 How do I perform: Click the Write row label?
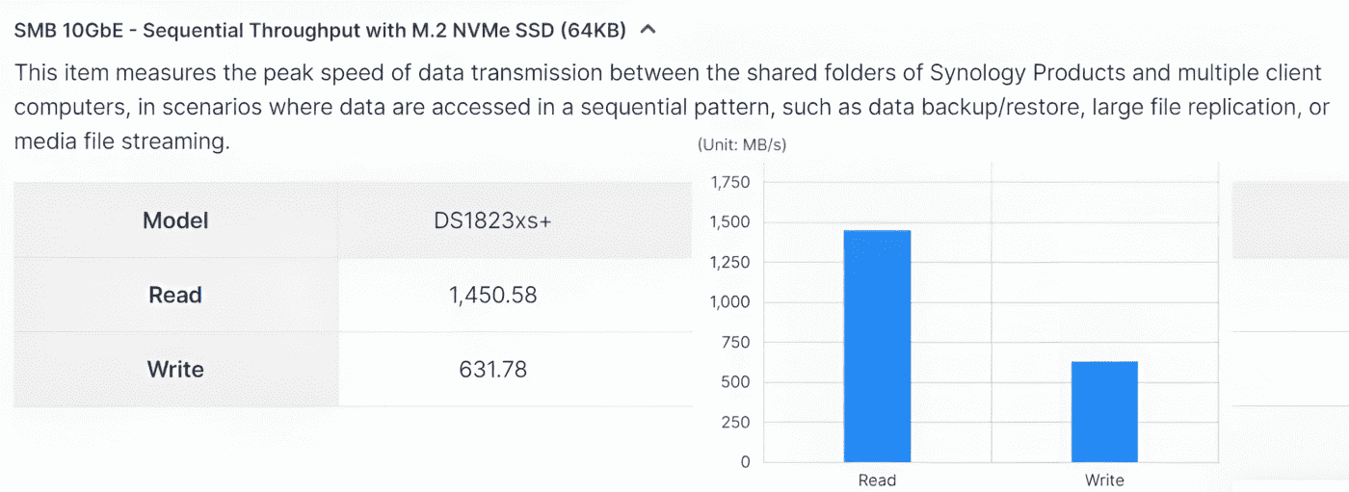175,369
